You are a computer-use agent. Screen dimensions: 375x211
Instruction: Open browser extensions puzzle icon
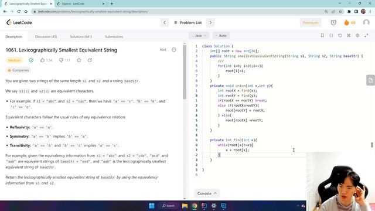[349, 11]
